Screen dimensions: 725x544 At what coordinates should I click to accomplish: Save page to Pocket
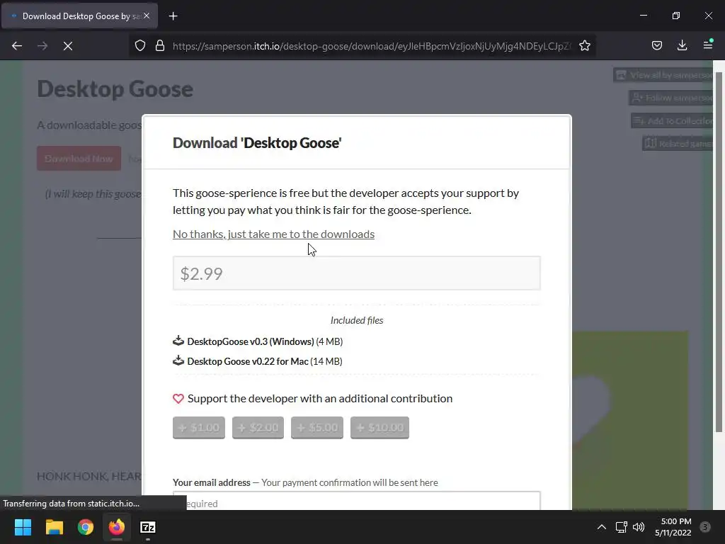(656, 45)
